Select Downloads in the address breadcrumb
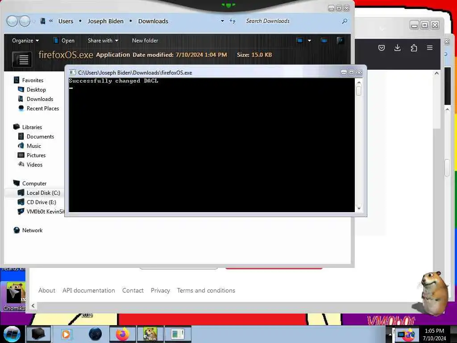The image size is (457, 343). [153, 21]
